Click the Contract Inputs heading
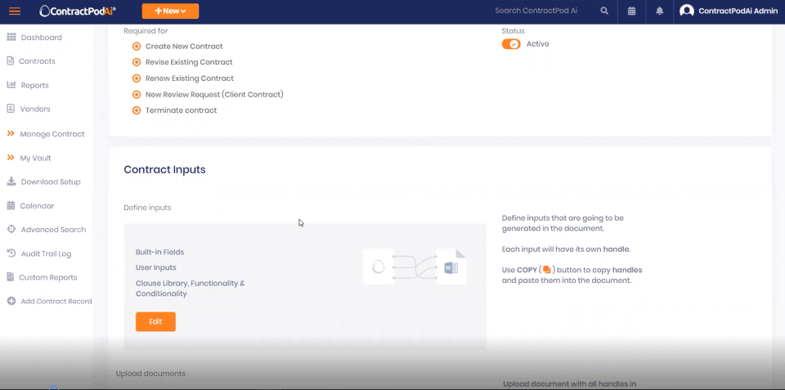This screenshot has height=390, width=785. [x=164, y=170]
